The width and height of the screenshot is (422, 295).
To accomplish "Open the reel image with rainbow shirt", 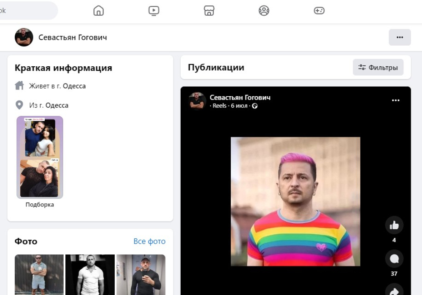I will pyautogui.click(x=295, y=201).
